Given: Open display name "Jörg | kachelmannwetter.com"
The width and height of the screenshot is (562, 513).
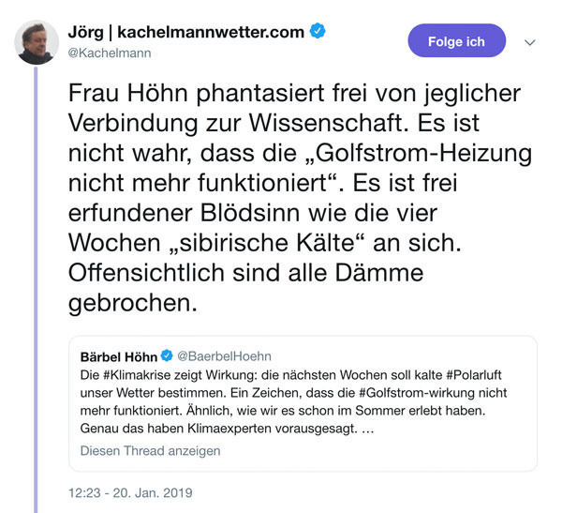Looking at the screenshot, I should coord(186,32).
